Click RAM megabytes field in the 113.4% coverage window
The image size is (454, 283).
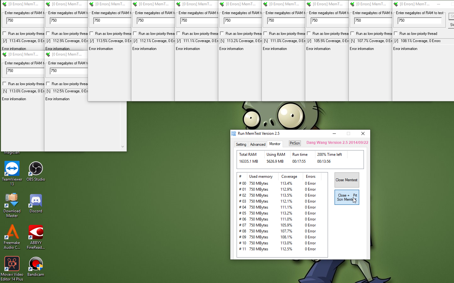(x=25, y=21)
